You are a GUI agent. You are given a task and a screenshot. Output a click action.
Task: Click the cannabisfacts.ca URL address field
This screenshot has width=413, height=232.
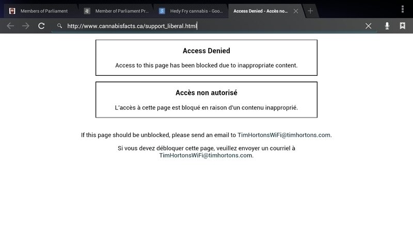click(x=206, y=26)
